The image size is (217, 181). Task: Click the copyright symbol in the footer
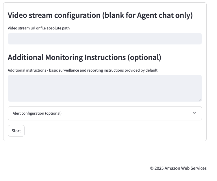[152, 168]
